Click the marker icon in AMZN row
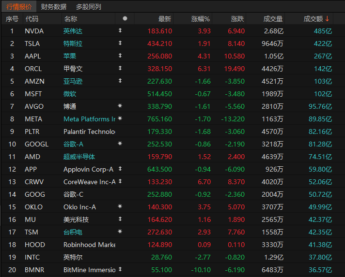 click(x=120, y=81)
